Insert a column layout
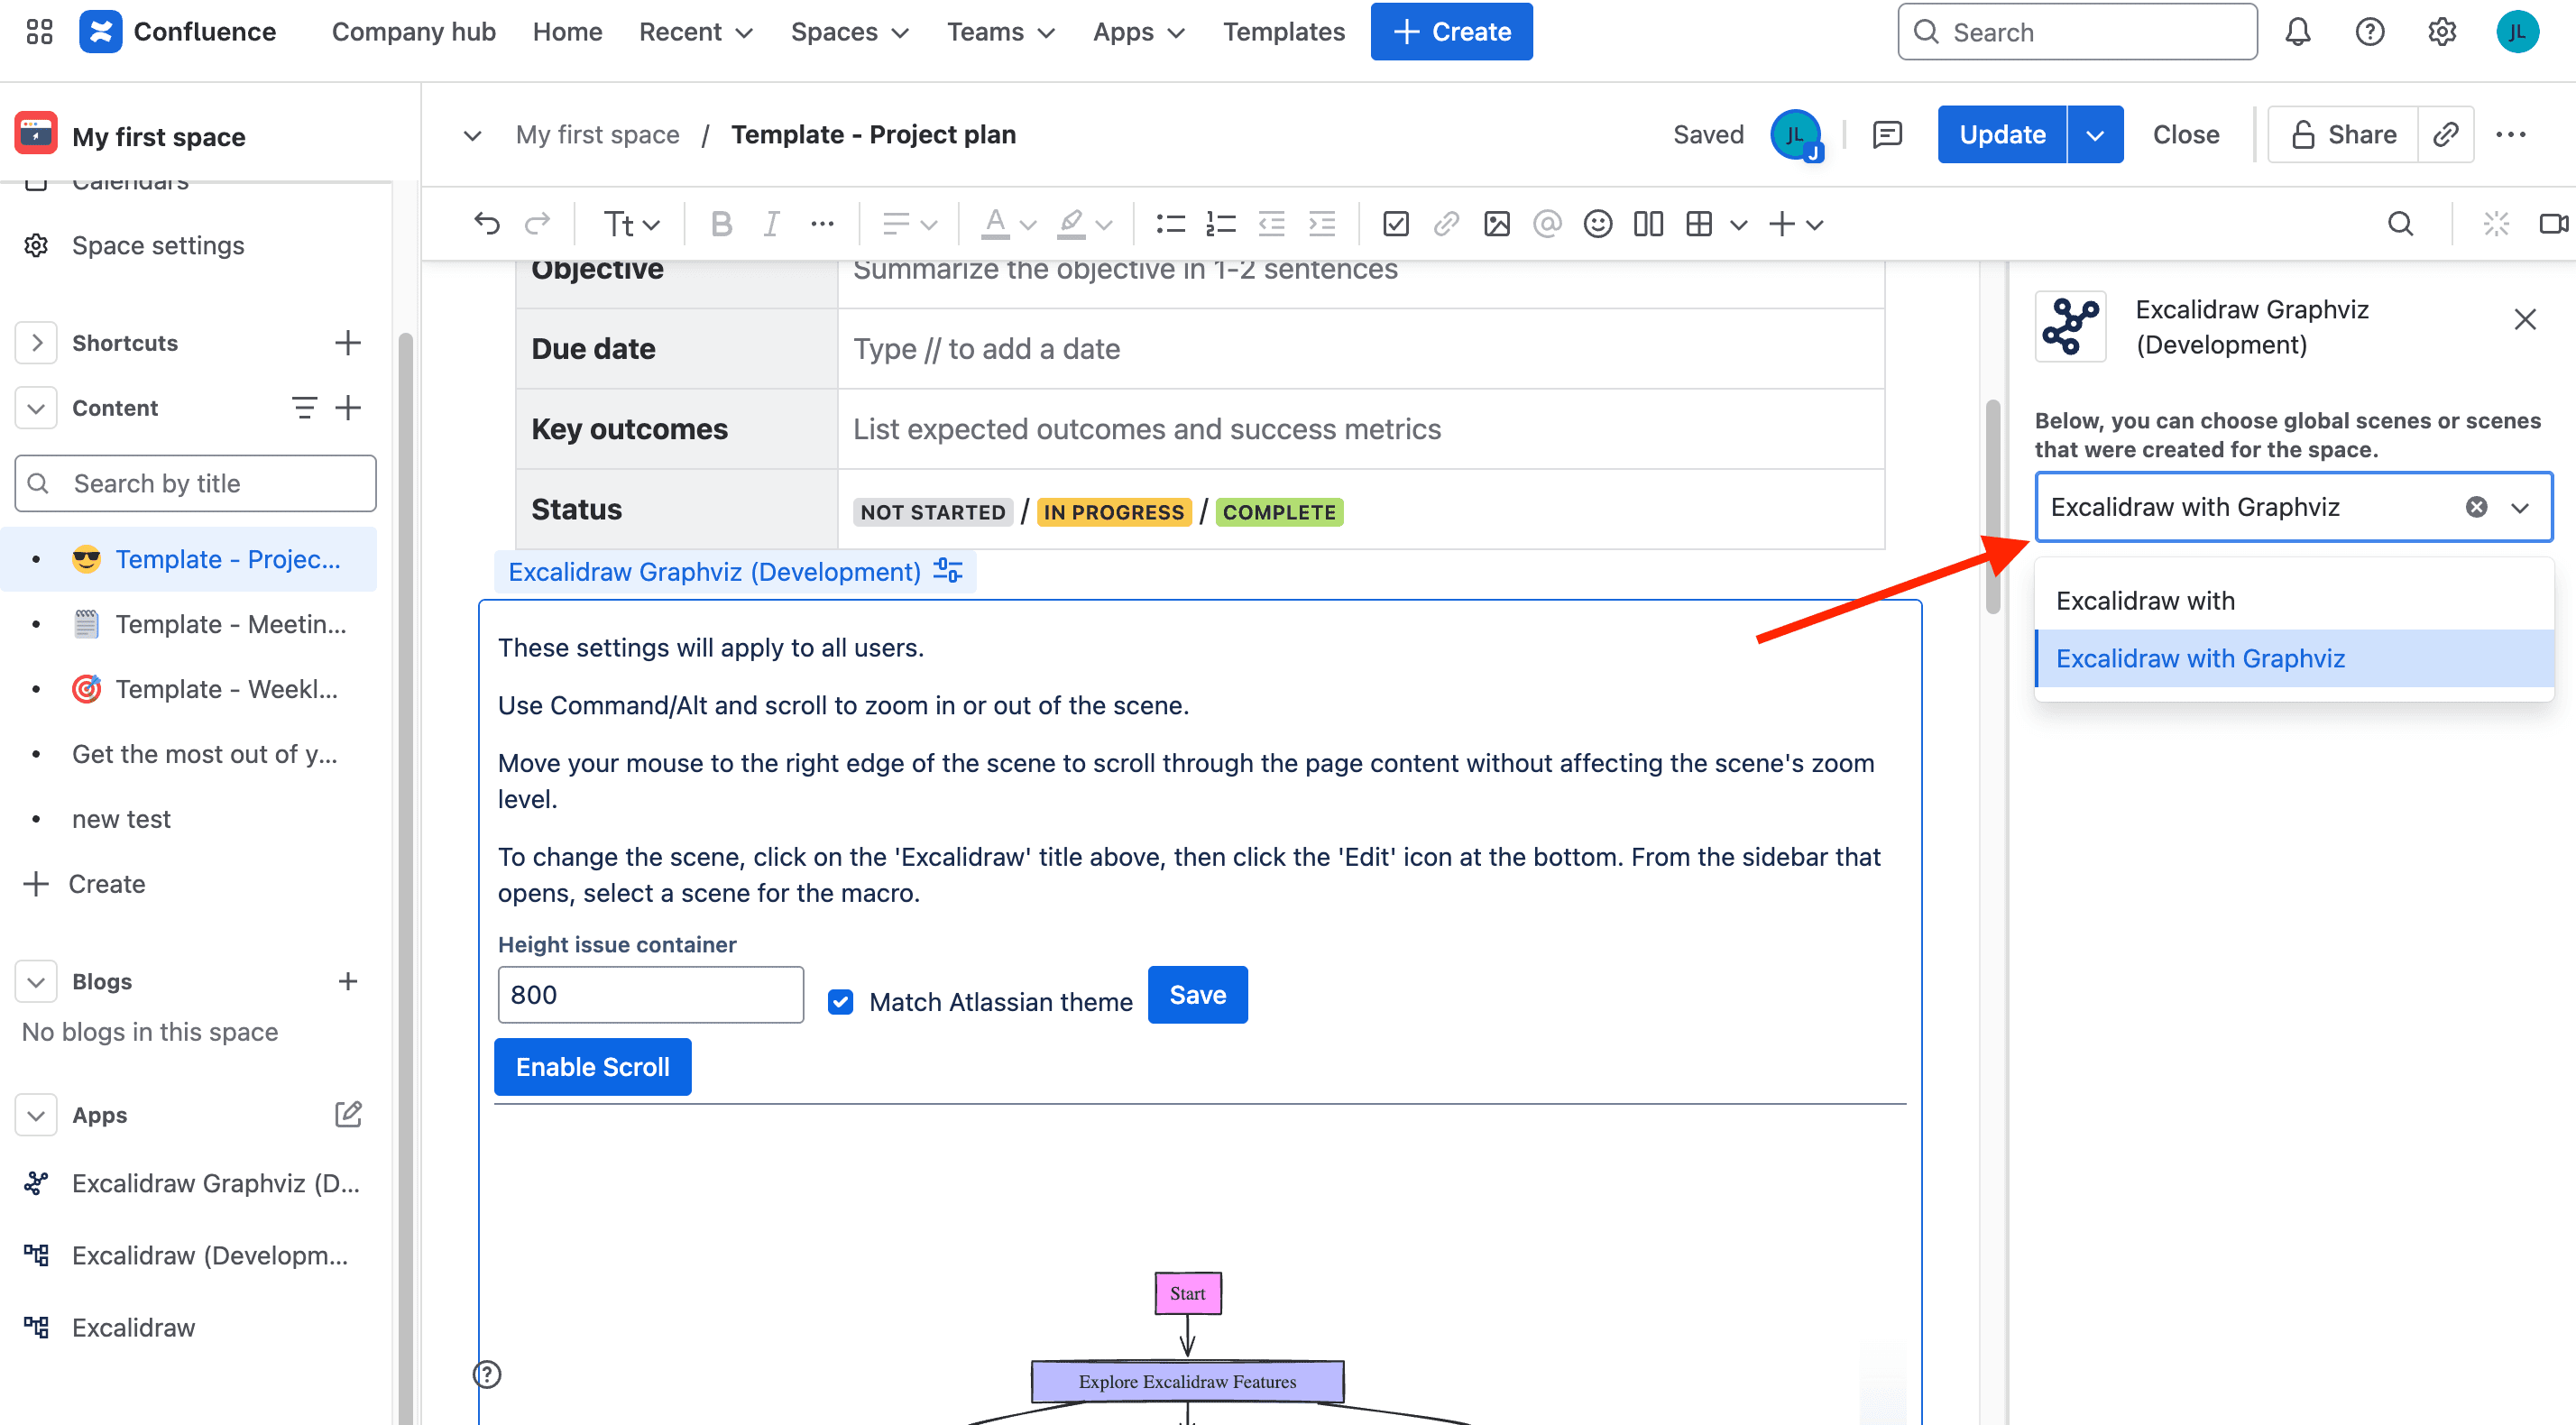Viewport: 2576px width, 1425px height. (1648, 224)
